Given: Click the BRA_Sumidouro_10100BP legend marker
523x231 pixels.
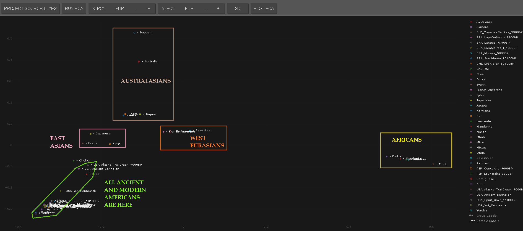Looking at the screenshot, I should click(x=471, y=59).
